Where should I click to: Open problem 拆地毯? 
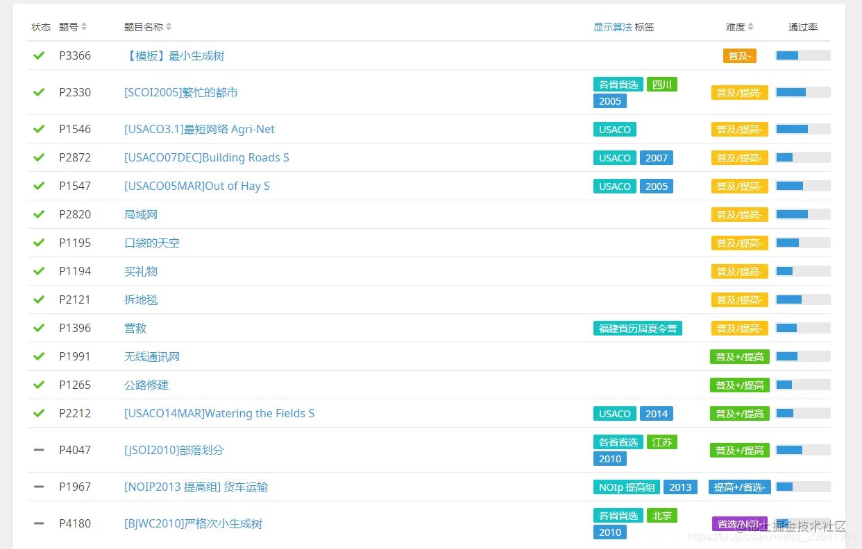pyautogui.click(x=141, y=299)
